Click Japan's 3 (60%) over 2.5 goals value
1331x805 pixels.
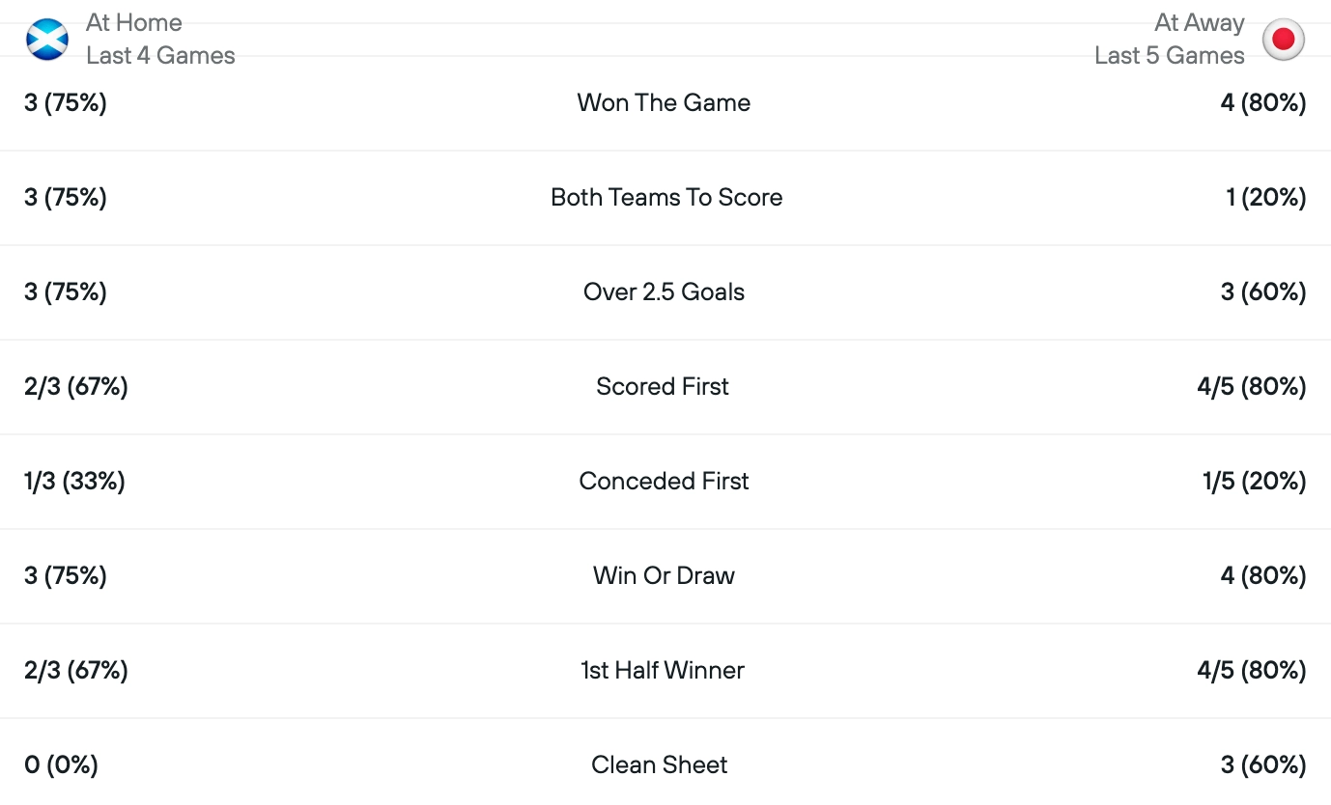tap(1262, 292)
